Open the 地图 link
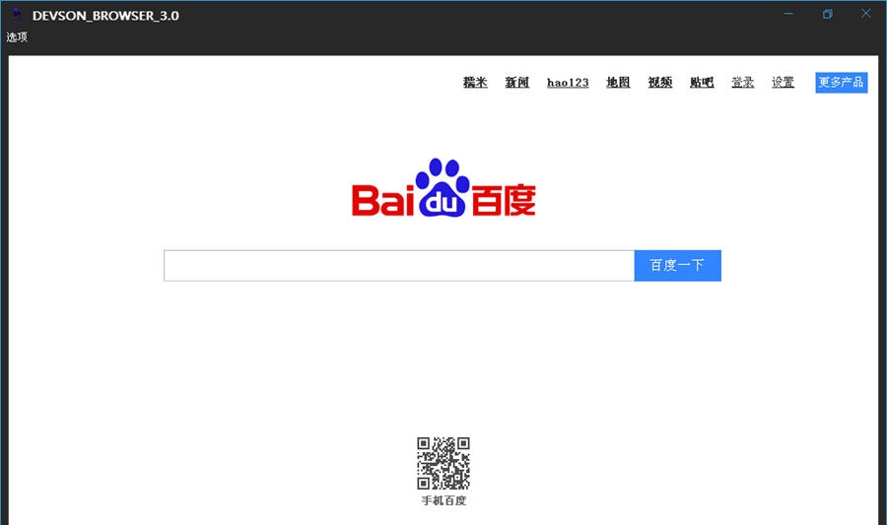Image resolution: width=887 pixels, height=525 pixels. click(x=618, y=83)
